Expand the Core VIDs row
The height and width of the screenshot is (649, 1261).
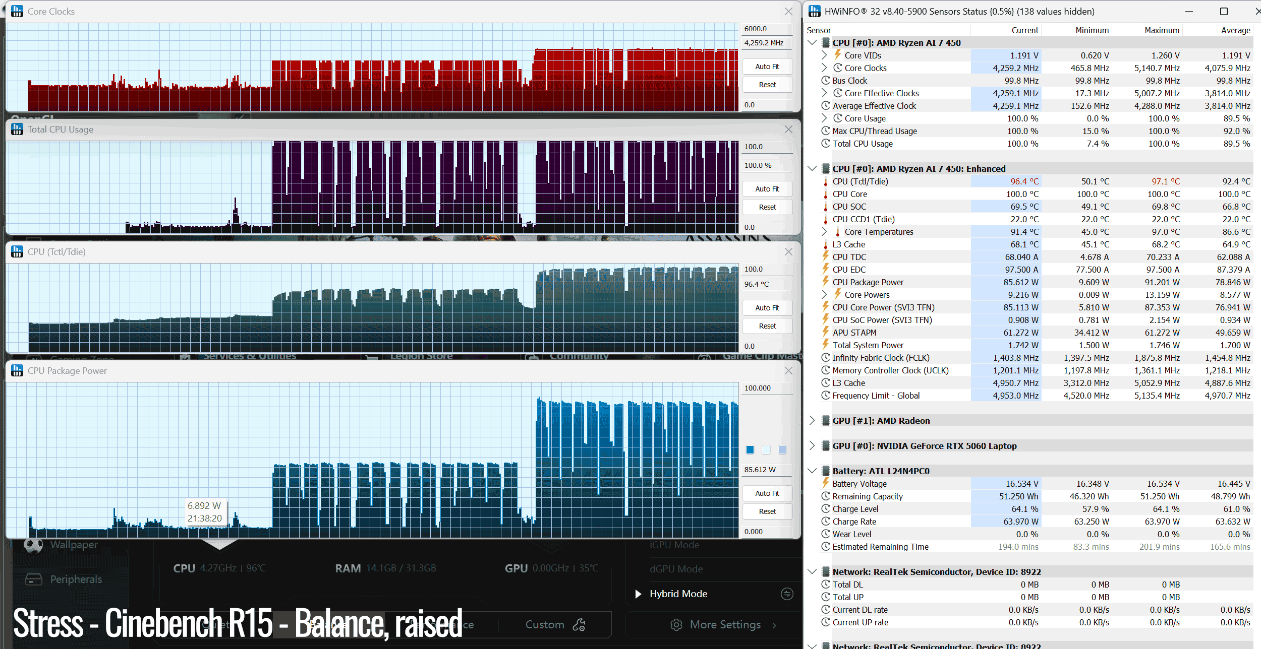click(x=824, y=55)
